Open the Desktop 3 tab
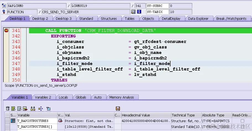The image size is (252, 131). pos(64,19)
